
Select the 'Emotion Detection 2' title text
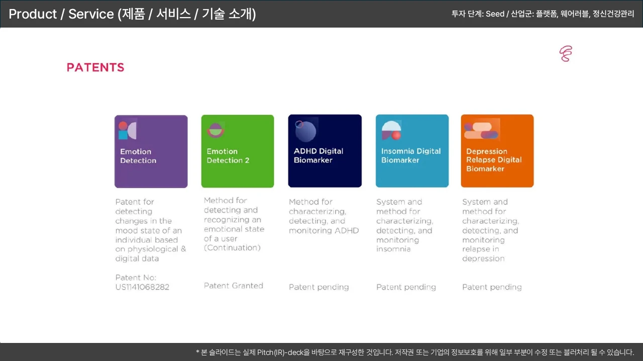(228, 156)
